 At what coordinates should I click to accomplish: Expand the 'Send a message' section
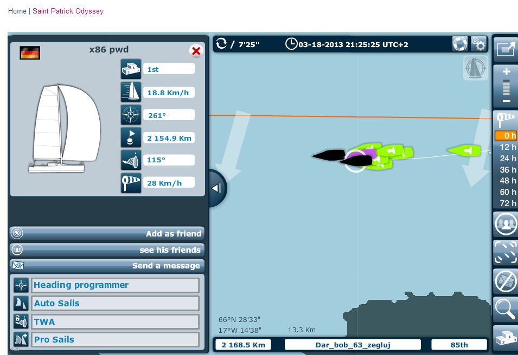107,266
